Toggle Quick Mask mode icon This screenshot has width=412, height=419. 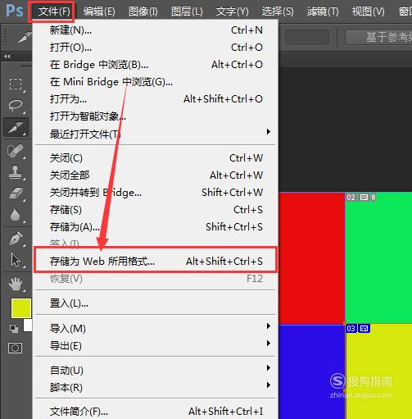pos(16,348)
